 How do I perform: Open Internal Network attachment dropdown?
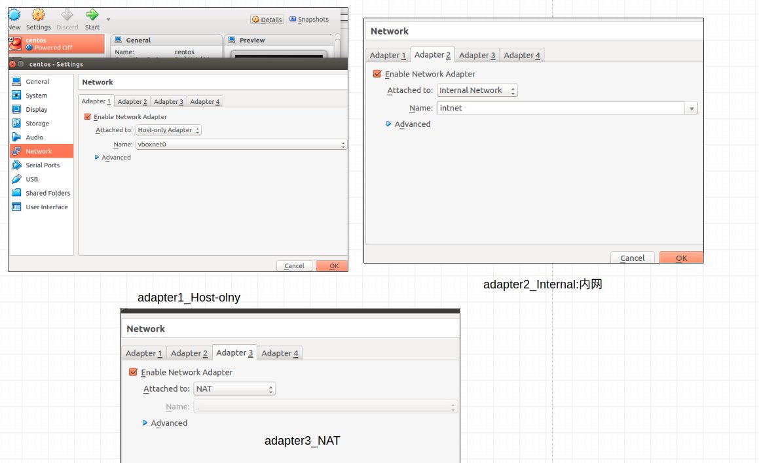click(477, 90)
